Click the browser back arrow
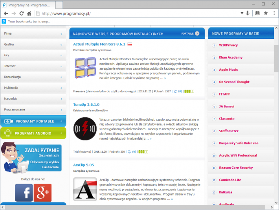This screenshot has width=279, height=210. pos(6,13)
